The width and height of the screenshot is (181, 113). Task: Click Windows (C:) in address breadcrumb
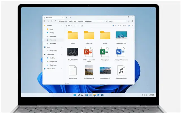click(63, 21)
